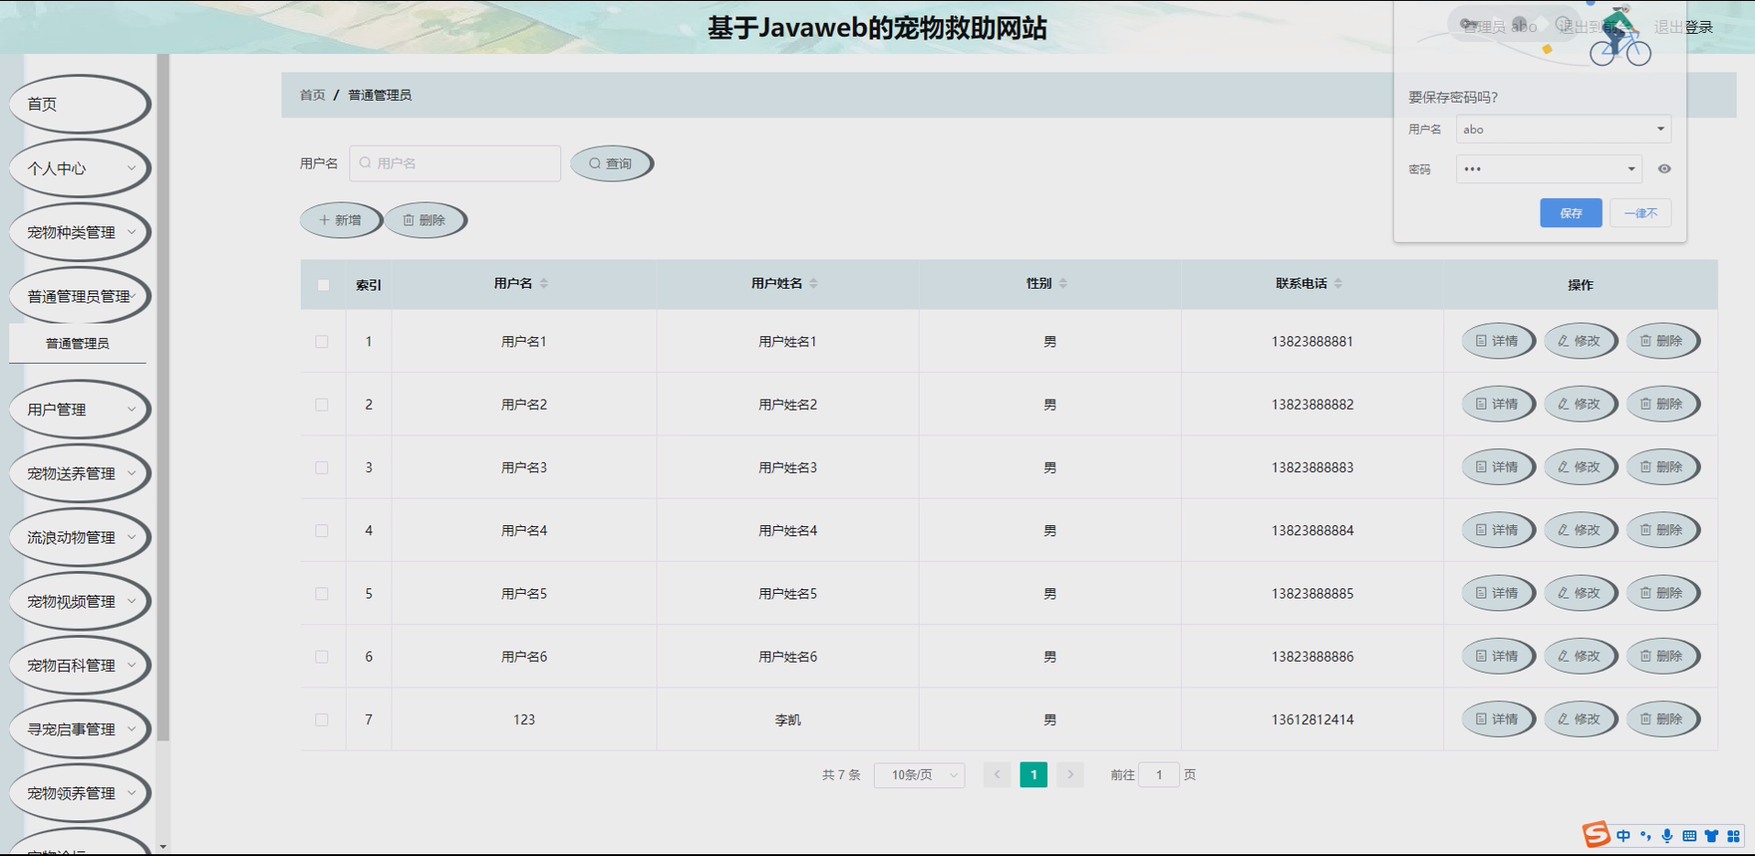Select the voice input microphone icon

click(1667, 836)
